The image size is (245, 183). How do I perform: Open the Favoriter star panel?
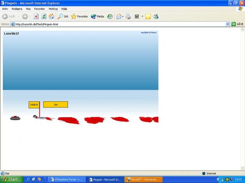[79, 16]
